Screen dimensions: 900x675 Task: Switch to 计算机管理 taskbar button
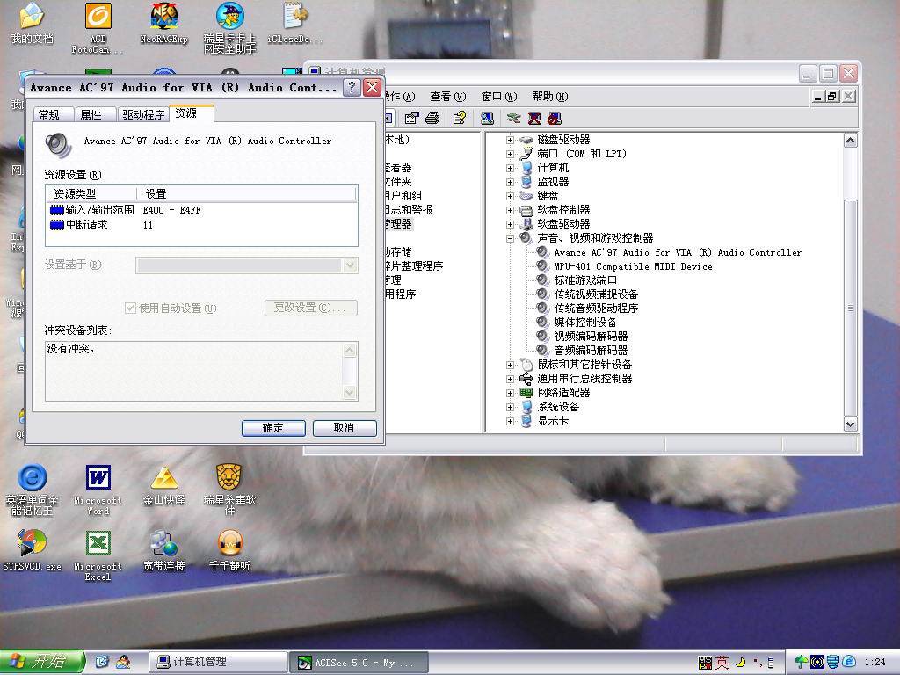click(219, 663)
